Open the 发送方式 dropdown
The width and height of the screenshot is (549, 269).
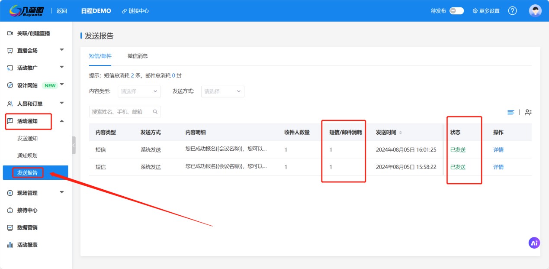point(222,91)
